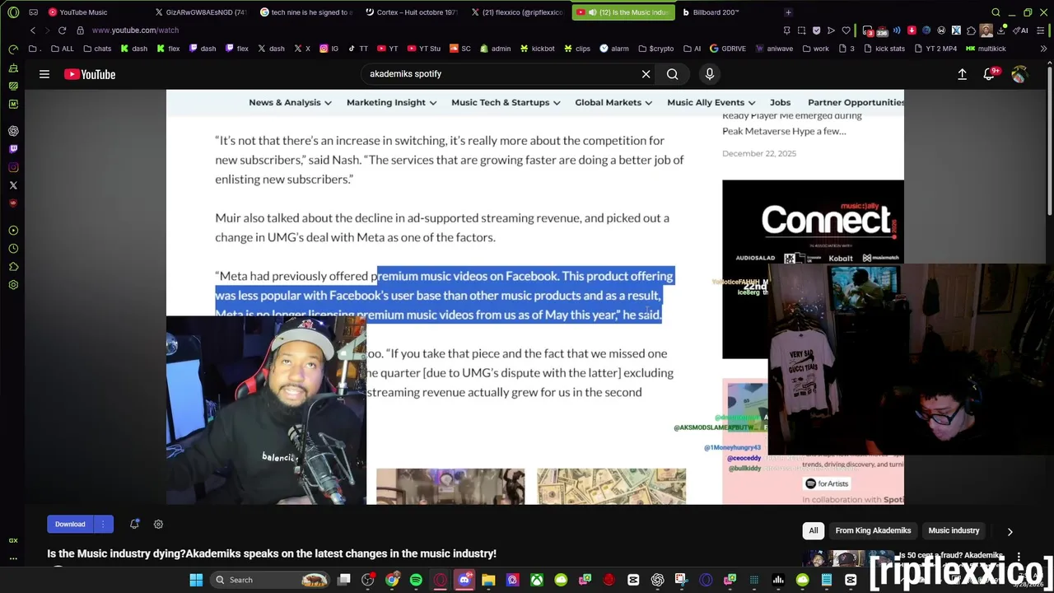Add page to bookmarks with heart icon

point(846,30)
